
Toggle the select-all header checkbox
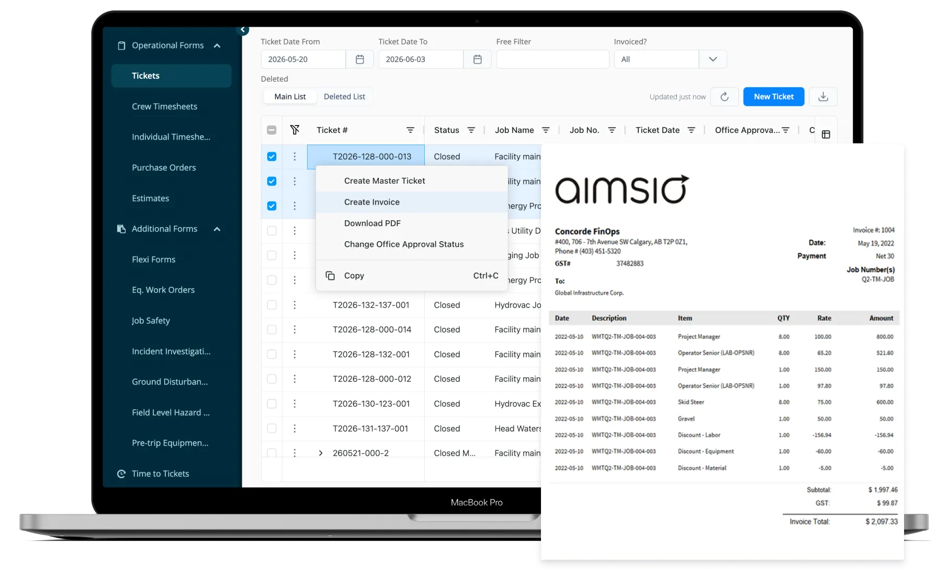coord(272,130)
